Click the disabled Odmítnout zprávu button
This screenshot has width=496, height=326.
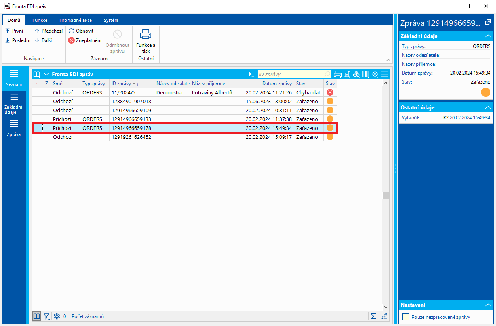pos(118,42)
